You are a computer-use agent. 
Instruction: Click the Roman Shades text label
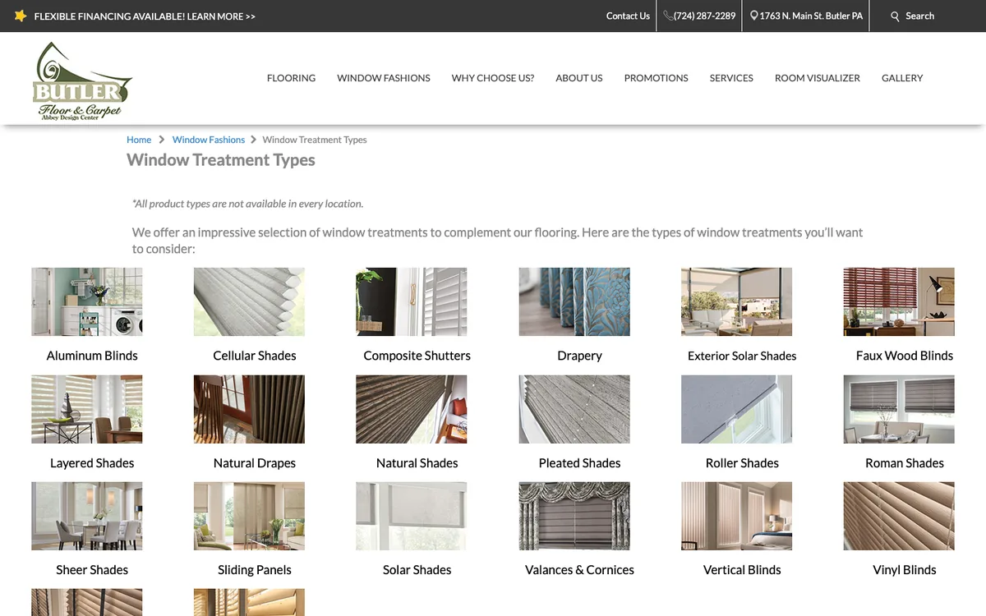point(905,463)
